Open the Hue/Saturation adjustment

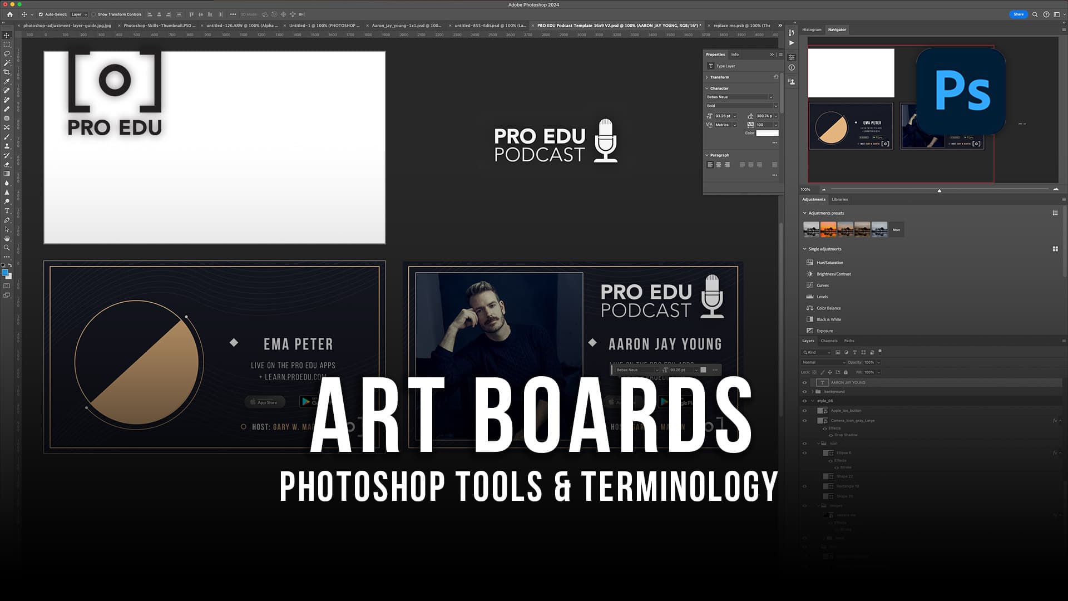829,262
